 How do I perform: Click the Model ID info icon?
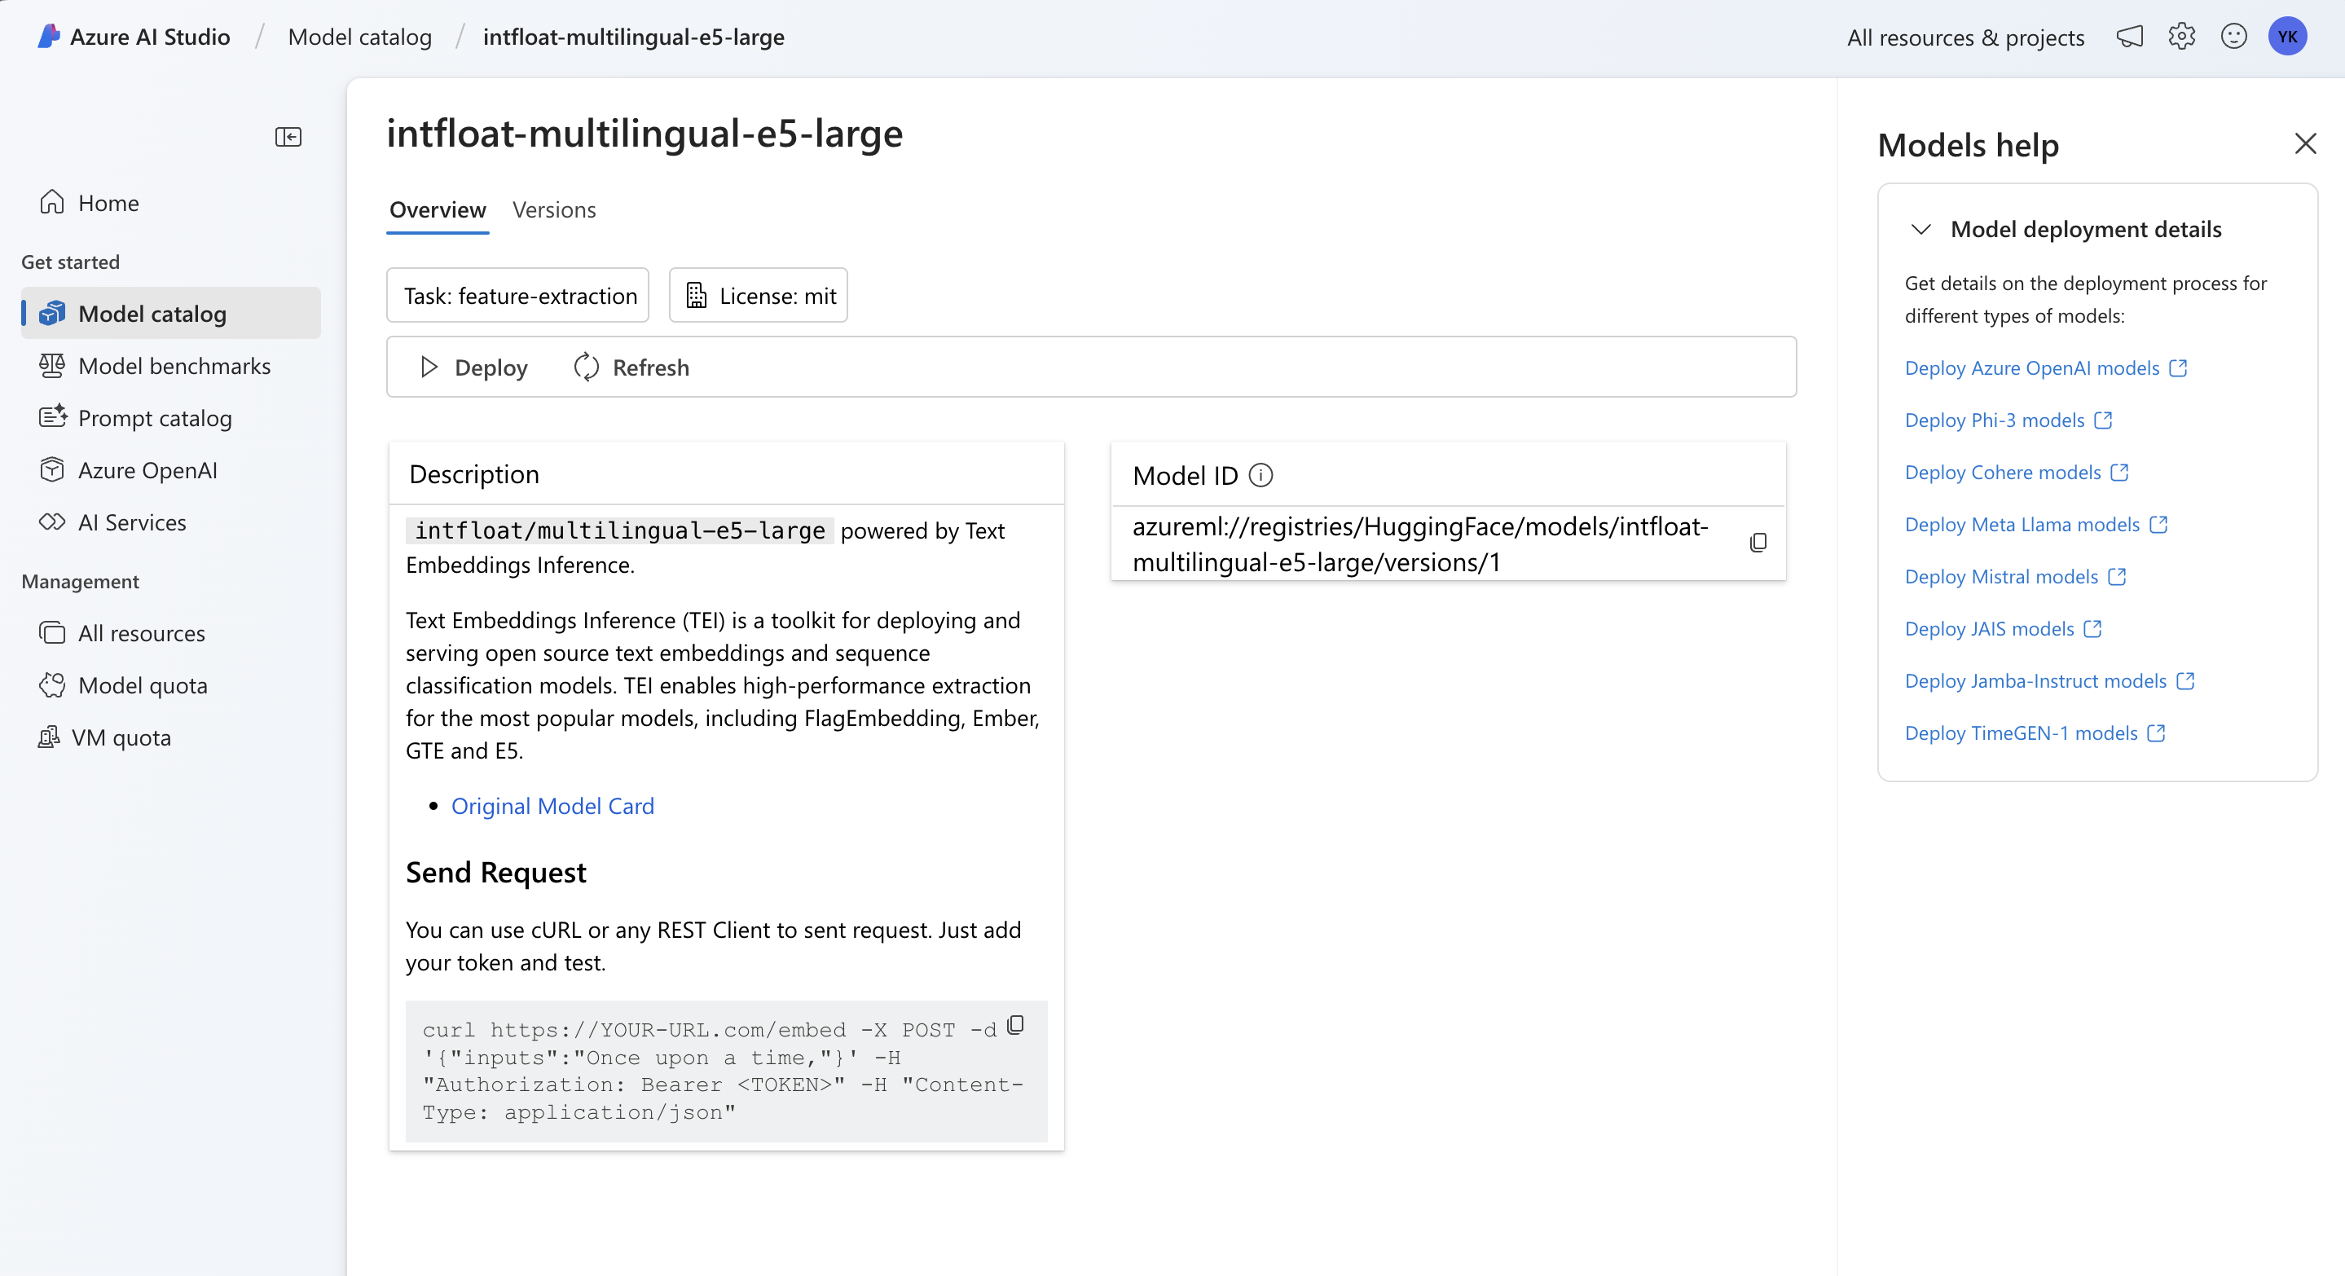pos(1260,475)
